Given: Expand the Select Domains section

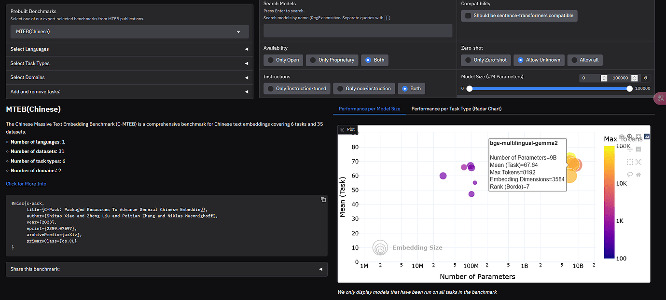Looking at the screenshot, I should [x=129, y=77].
